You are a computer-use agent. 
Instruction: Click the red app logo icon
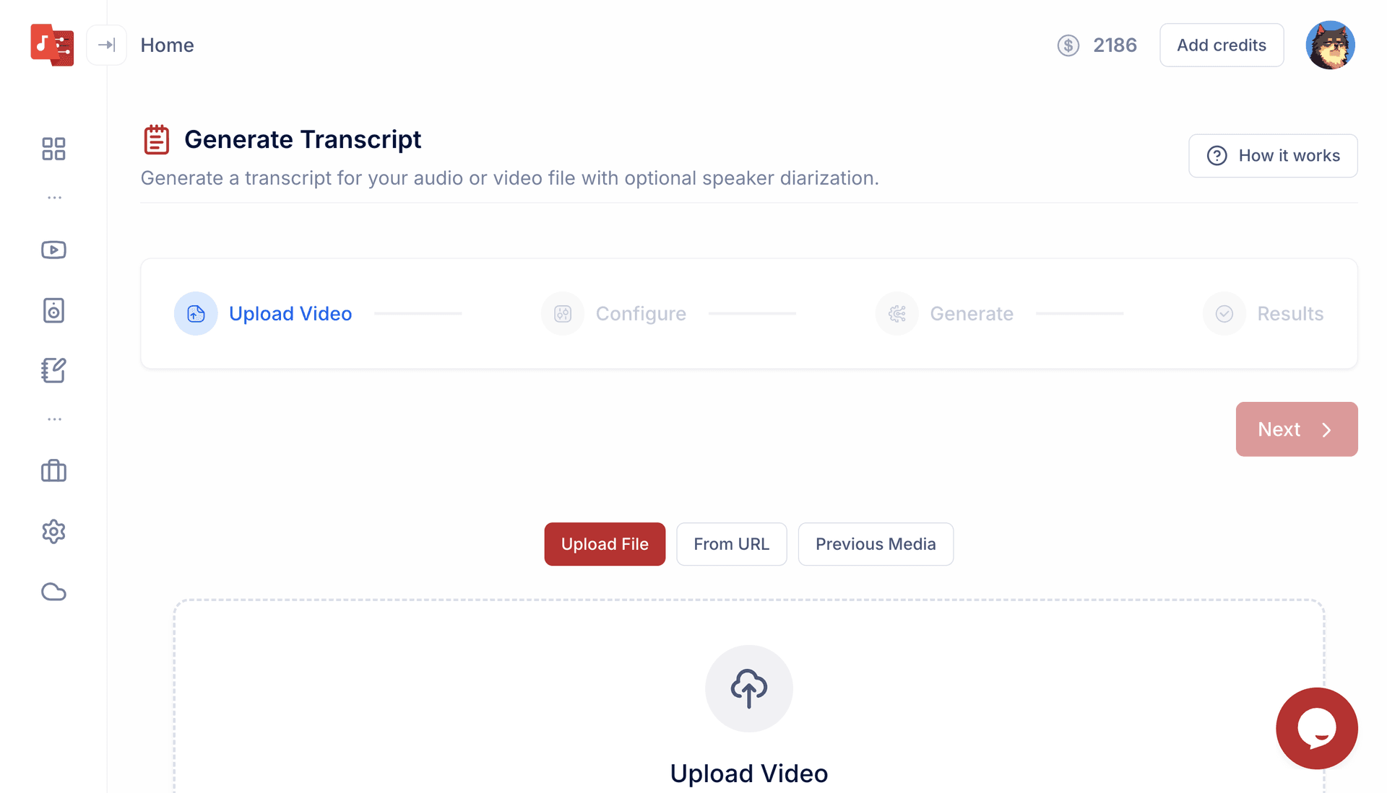click(x=52, y=45)
